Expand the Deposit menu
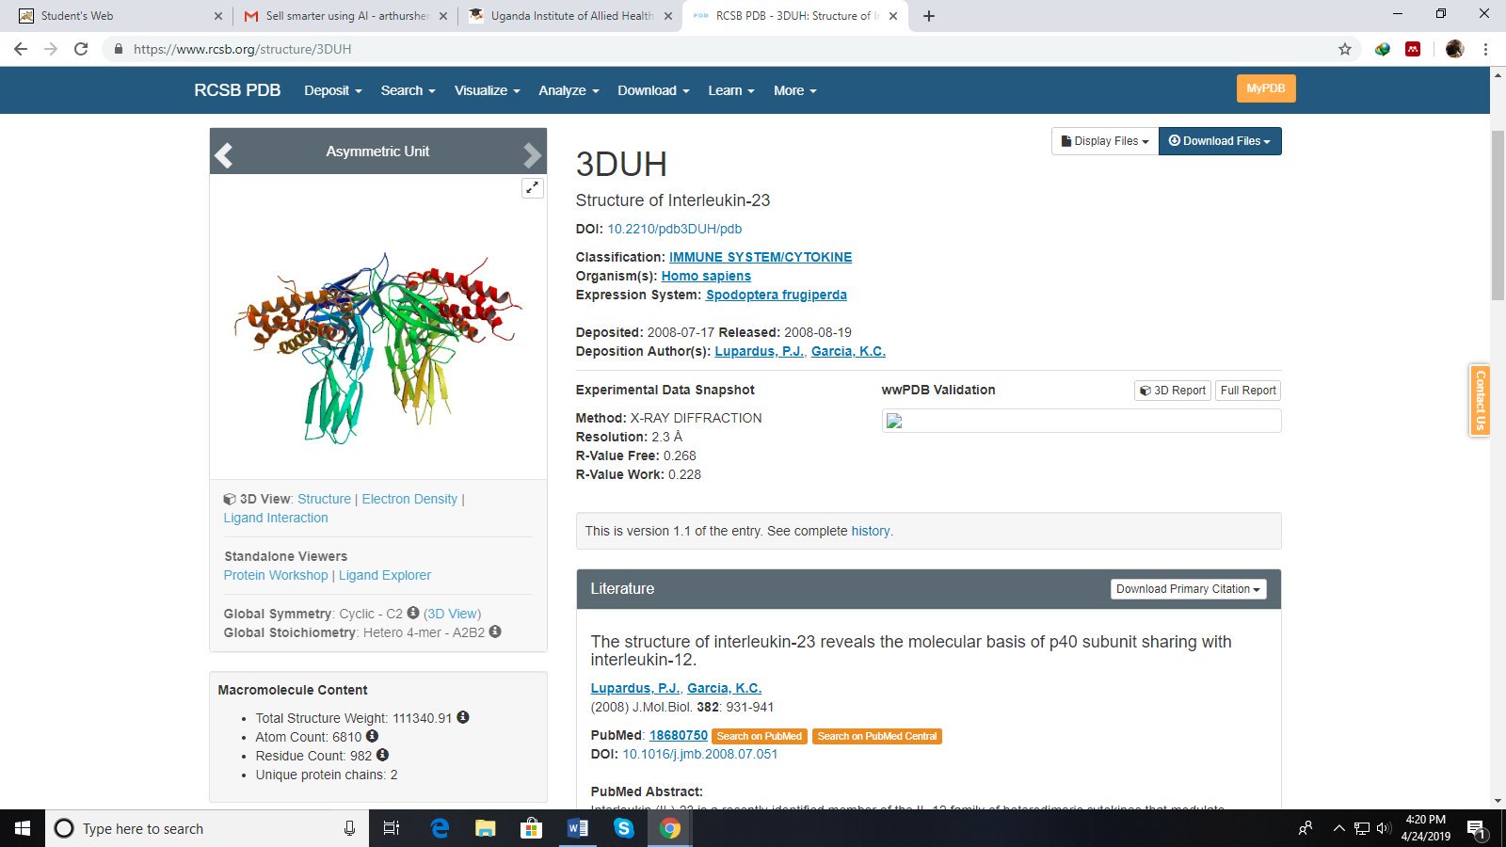Viewport: 1506px width, 847px height. [333, 90]
